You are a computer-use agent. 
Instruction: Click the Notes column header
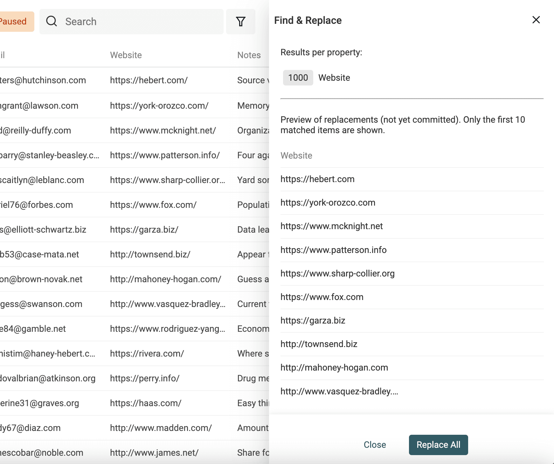[x=249, y=55]
